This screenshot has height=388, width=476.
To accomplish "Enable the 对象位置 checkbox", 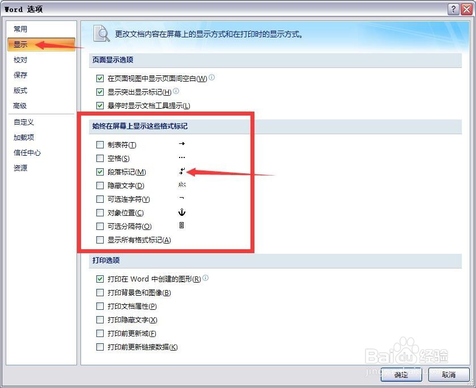I will click(x=100, y=212).
